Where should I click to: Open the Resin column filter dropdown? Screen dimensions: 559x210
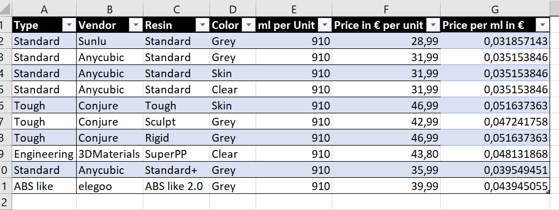click(202, 26)
